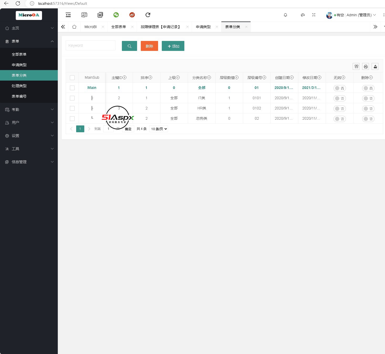Expand the 考勤 sidebar menu
The image size is (385, 354).
(x=29, y=109)
